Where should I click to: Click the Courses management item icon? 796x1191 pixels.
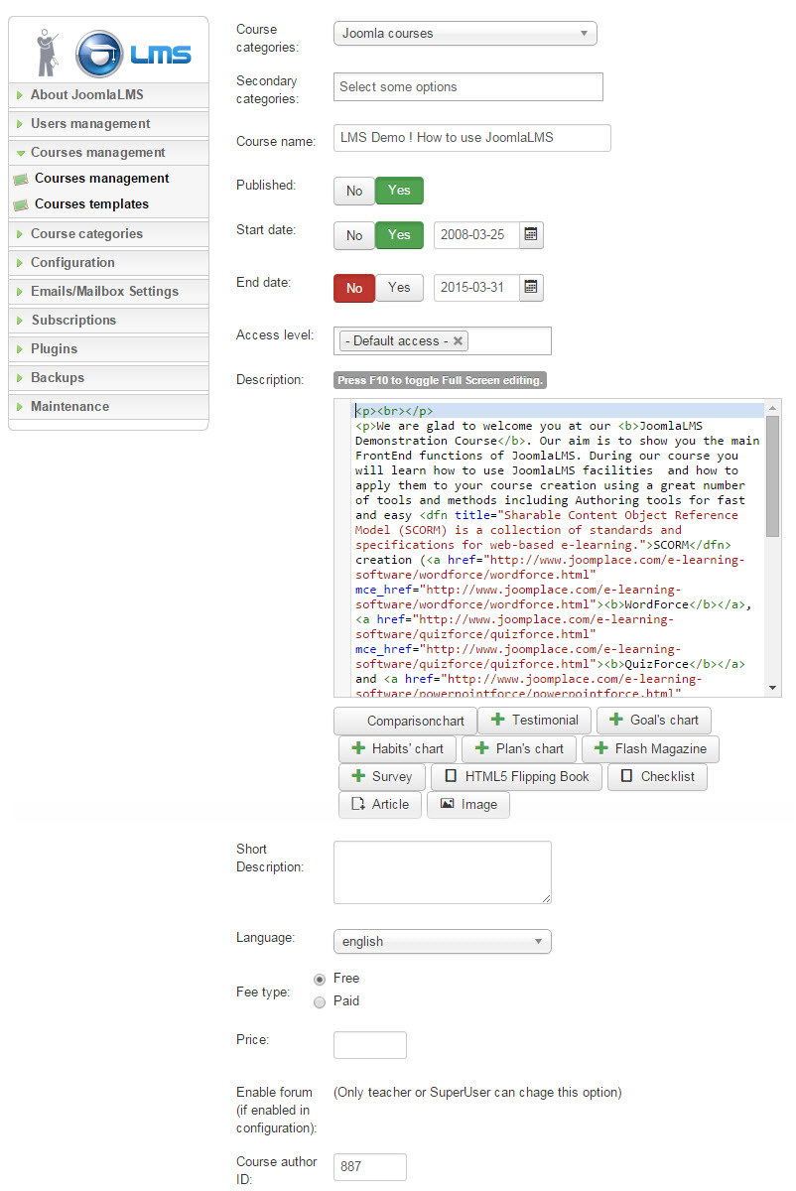(21, 179)
